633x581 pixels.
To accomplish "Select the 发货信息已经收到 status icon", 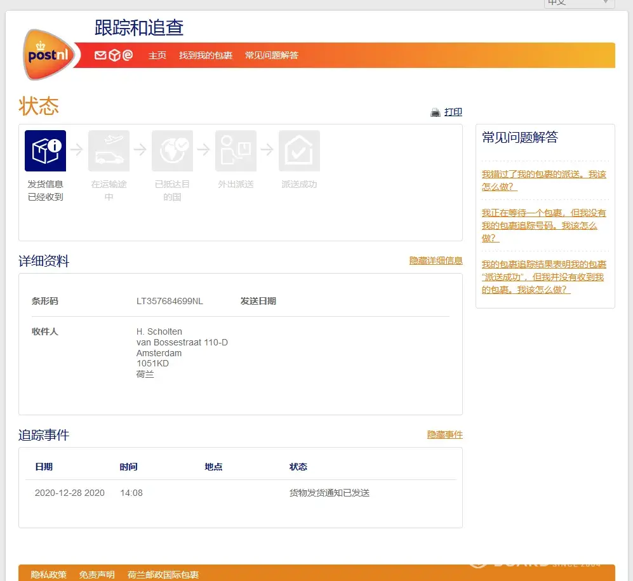I will tap(45, 151).
